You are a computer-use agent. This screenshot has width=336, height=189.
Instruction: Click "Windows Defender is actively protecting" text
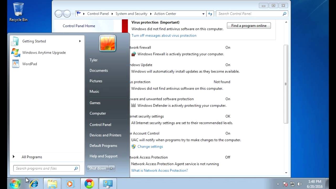click(x=182, y=106)
